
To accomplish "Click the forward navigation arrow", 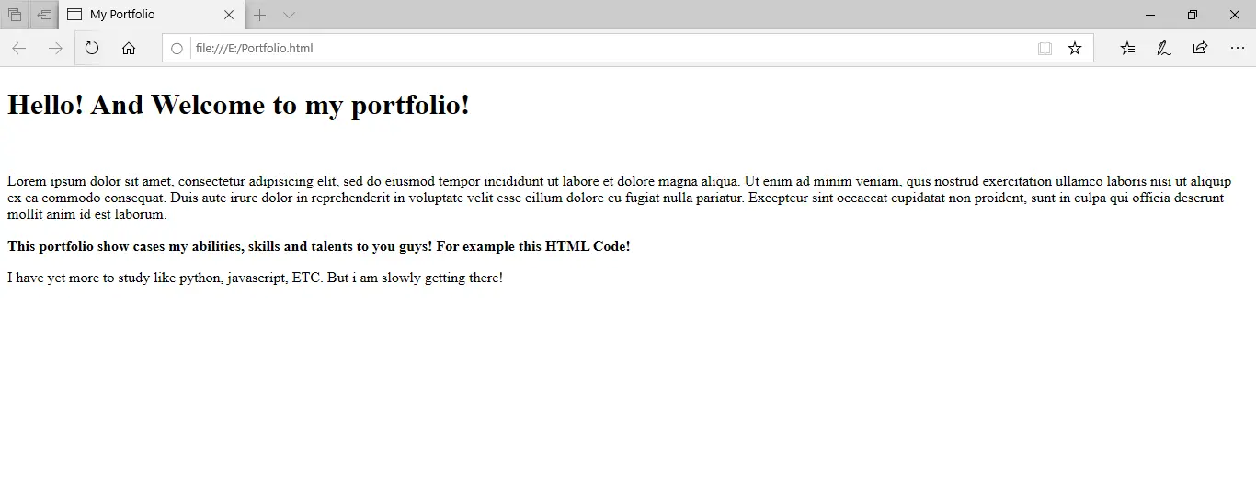I will click(55, 49).
